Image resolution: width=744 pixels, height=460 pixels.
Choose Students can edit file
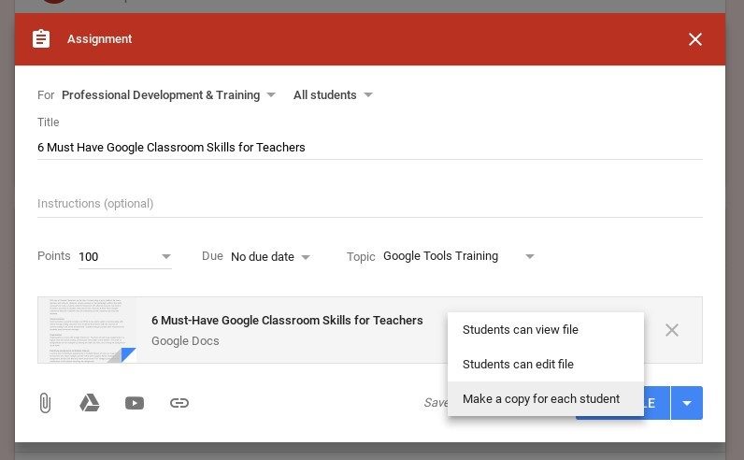click(546, 364)
